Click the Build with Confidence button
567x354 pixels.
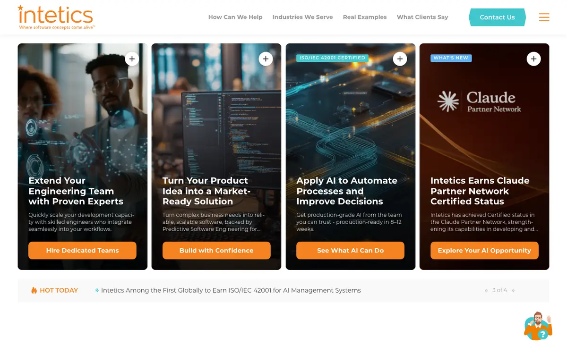[x=216, y=251]
